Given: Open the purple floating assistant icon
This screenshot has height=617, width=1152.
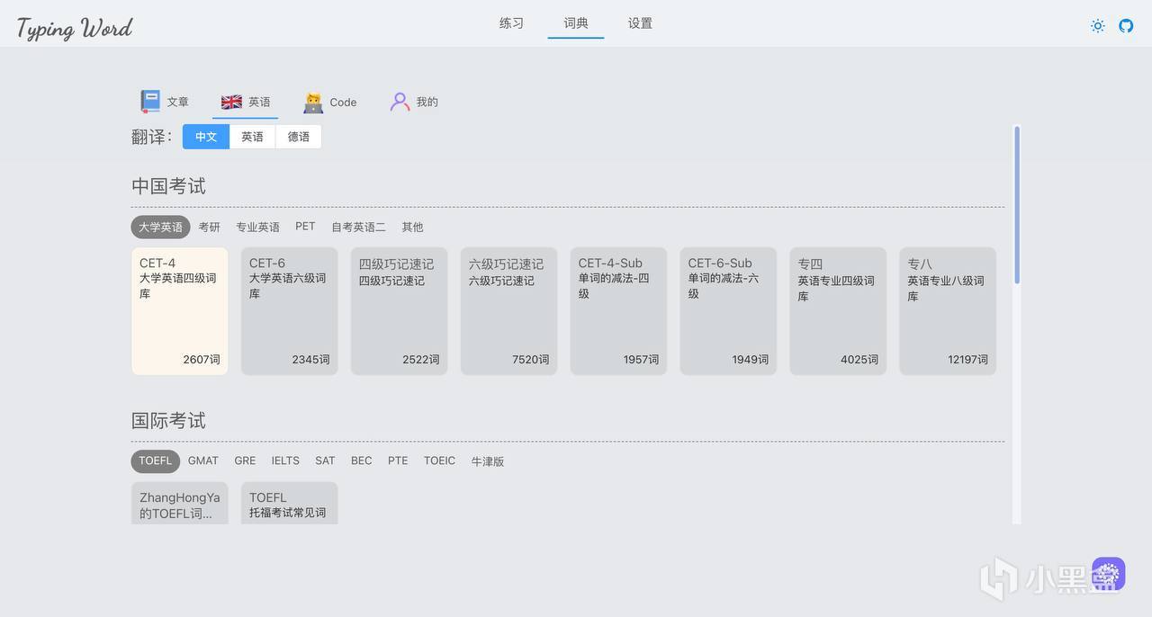Looking at the screenshot, I should tap(1109, 574).
